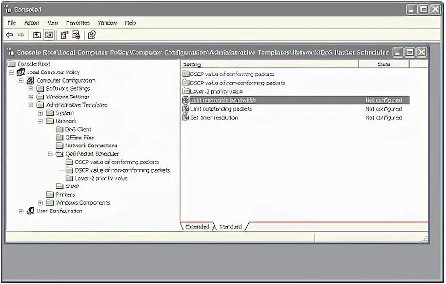Click the Set timer resolution policy icon

click(x=185, y=118)
